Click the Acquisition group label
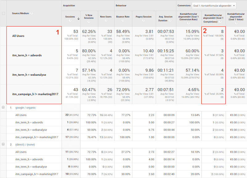The image size is (247, 178). click(x=69, y=6)
